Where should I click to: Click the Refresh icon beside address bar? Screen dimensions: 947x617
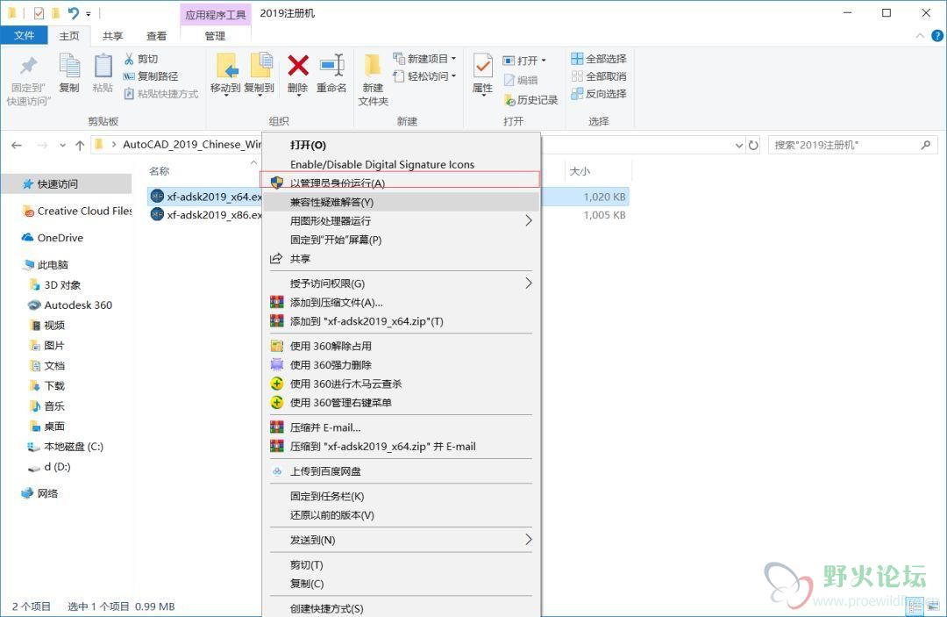pos(753,145)
